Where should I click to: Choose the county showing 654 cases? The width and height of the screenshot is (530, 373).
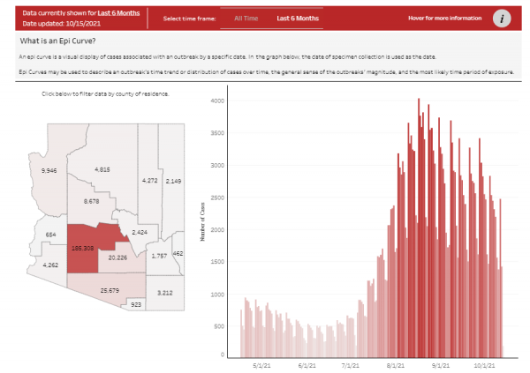(x=50, y=235)
